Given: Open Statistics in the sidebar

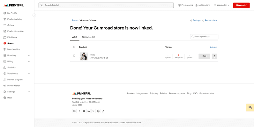Looking at the screenshot, I should pos(11,67).
